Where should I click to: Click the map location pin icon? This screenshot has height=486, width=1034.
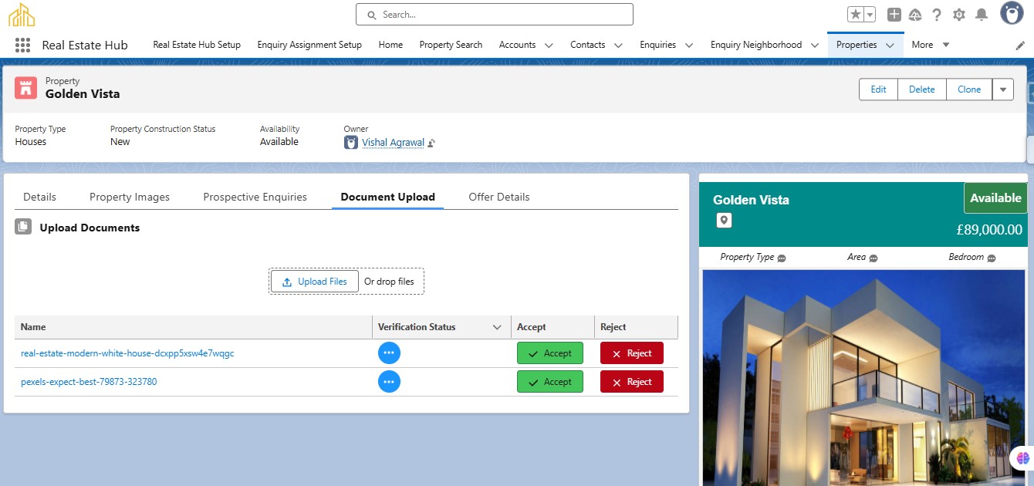[x=723, y=221]
